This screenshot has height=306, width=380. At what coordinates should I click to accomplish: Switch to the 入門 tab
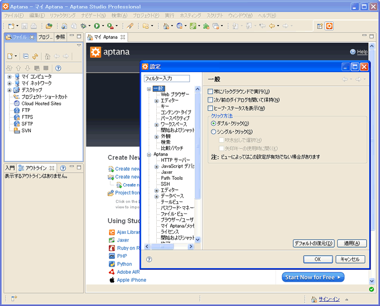pos(10,168)
